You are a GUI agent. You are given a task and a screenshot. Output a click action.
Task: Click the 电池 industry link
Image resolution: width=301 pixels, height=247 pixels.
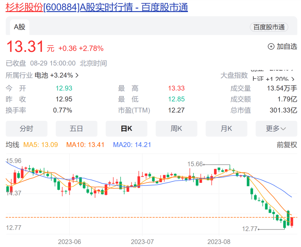41,75
